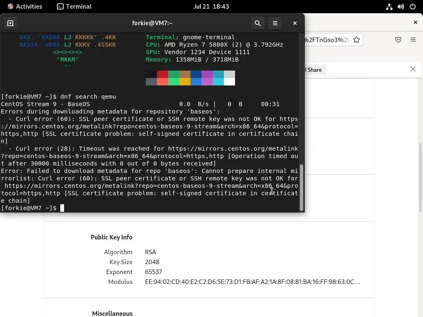Click the Algorithm value RSA
The image size is (423, 317).
point(150,252)
